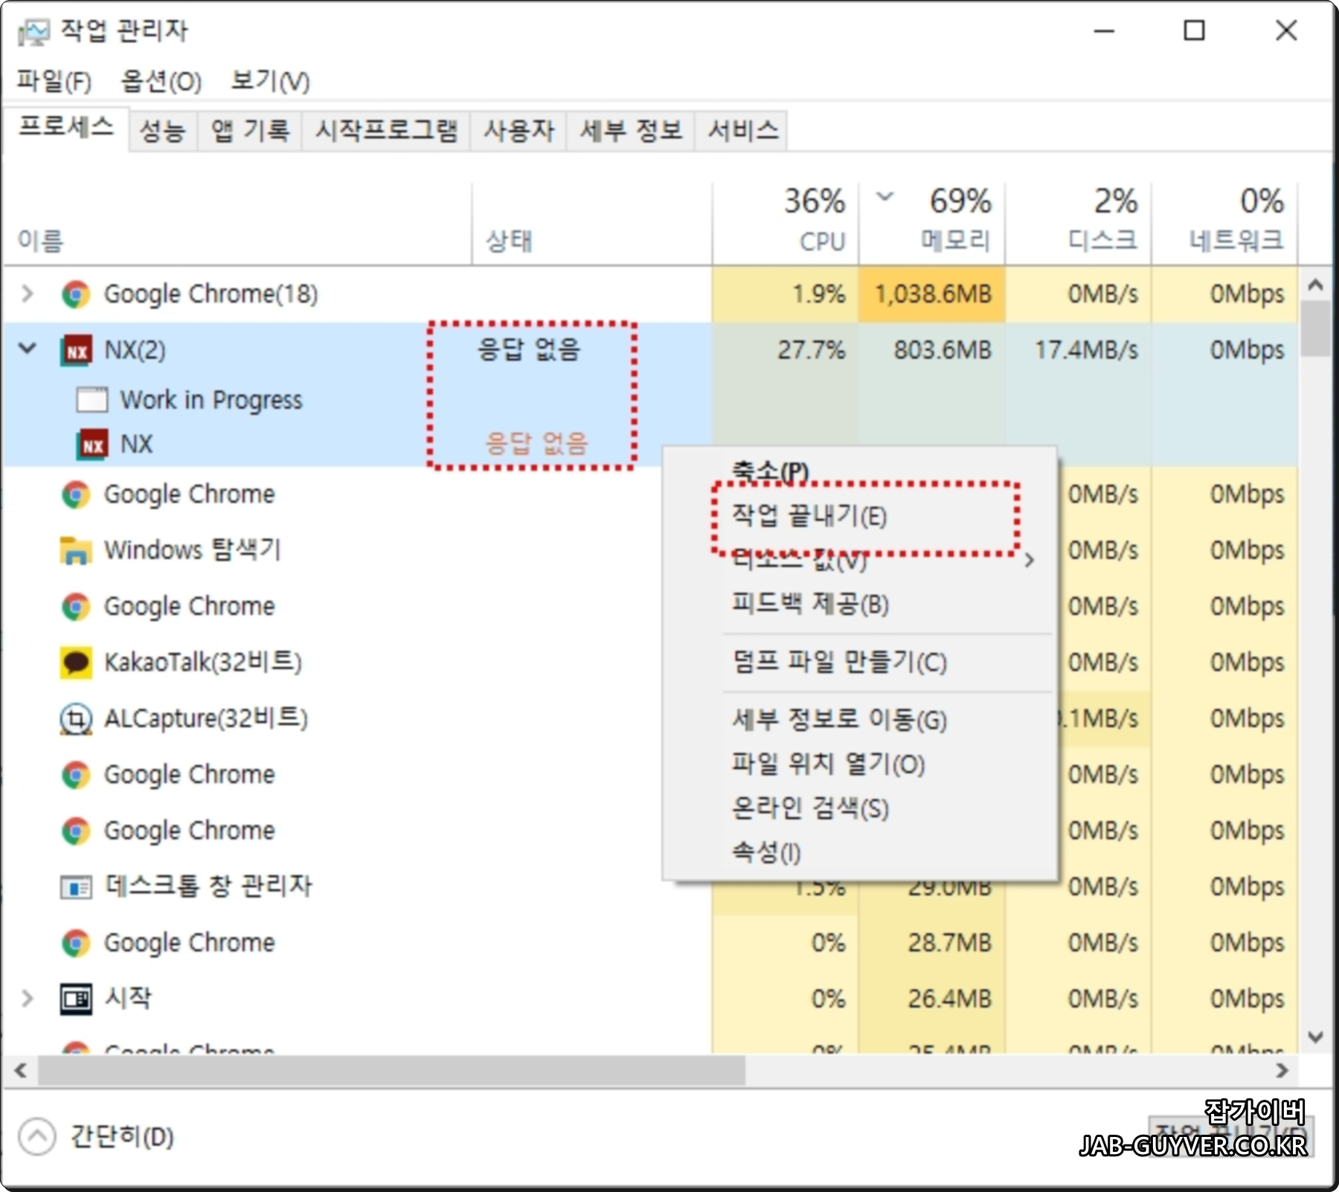This screenshot has height=1192, width=1339.
Task: Switch to the 성능 tab
Action: point(162,132)
